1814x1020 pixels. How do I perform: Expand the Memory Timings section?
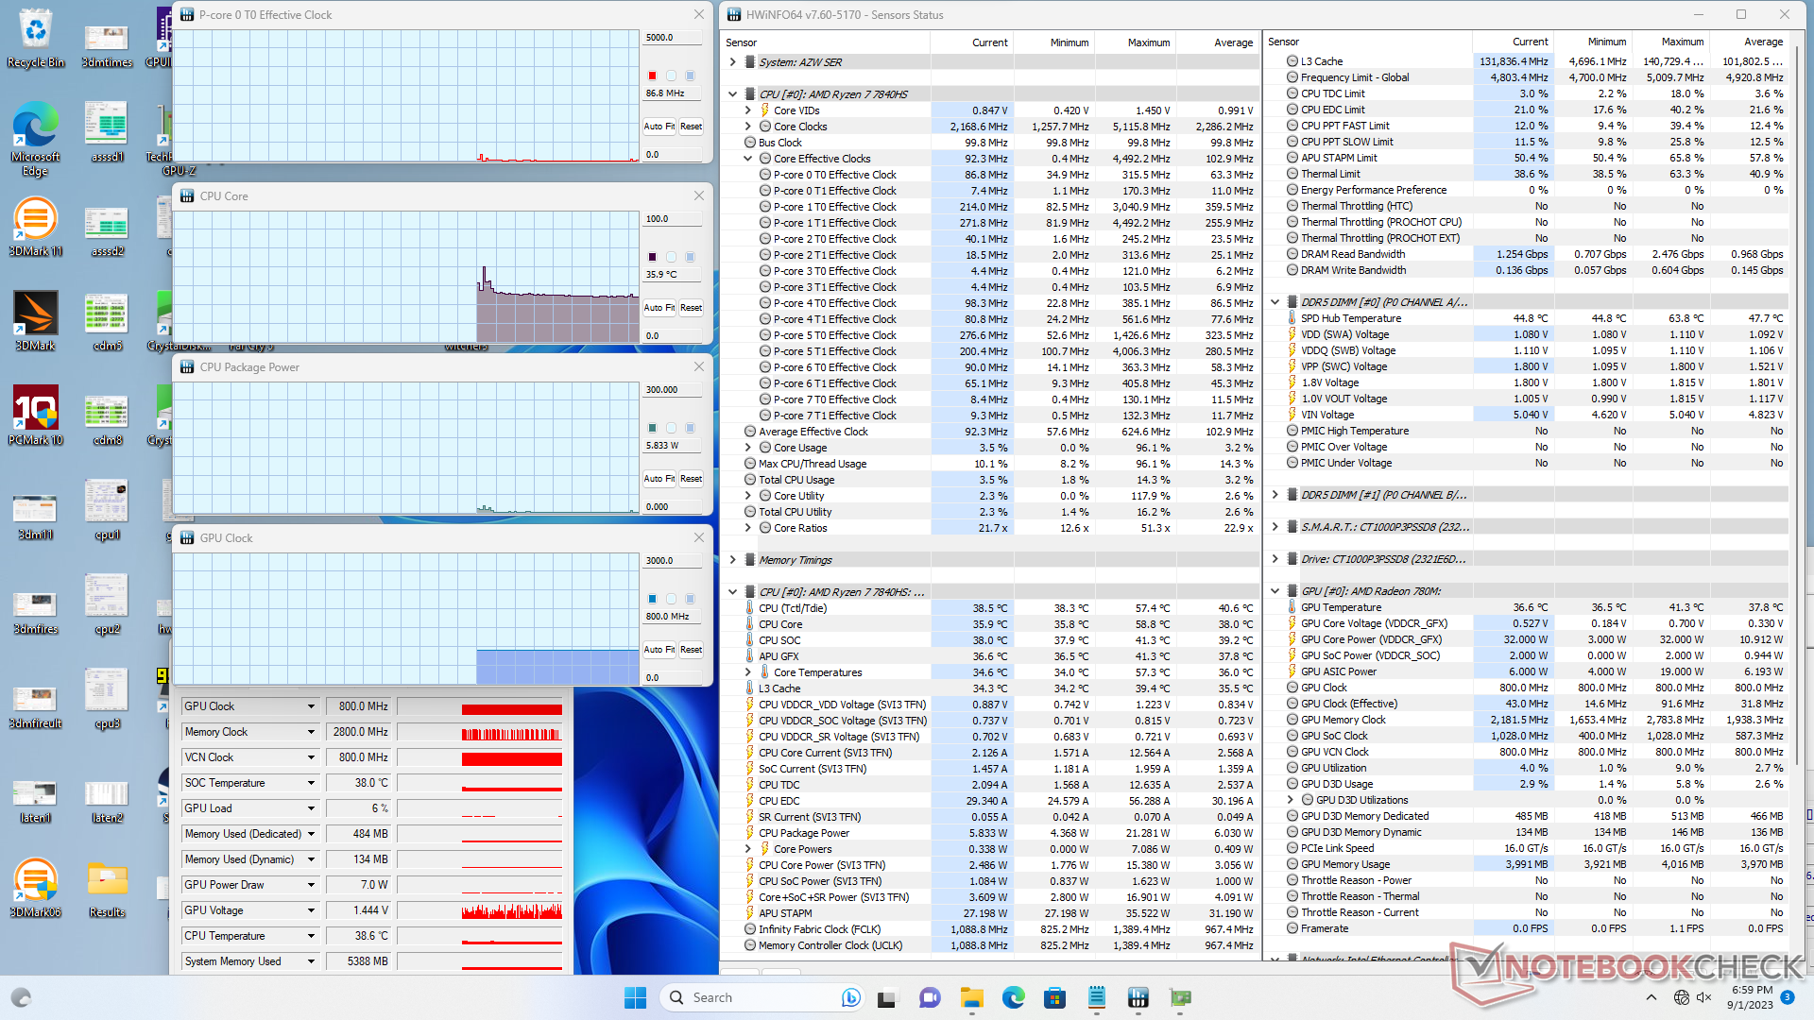pyautogui.click(x=733, y=560)
